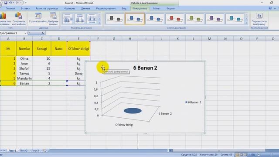Choose the second chart layout thumbnail
Viewport: 279px width, 157px height.
tap(80, 19)
